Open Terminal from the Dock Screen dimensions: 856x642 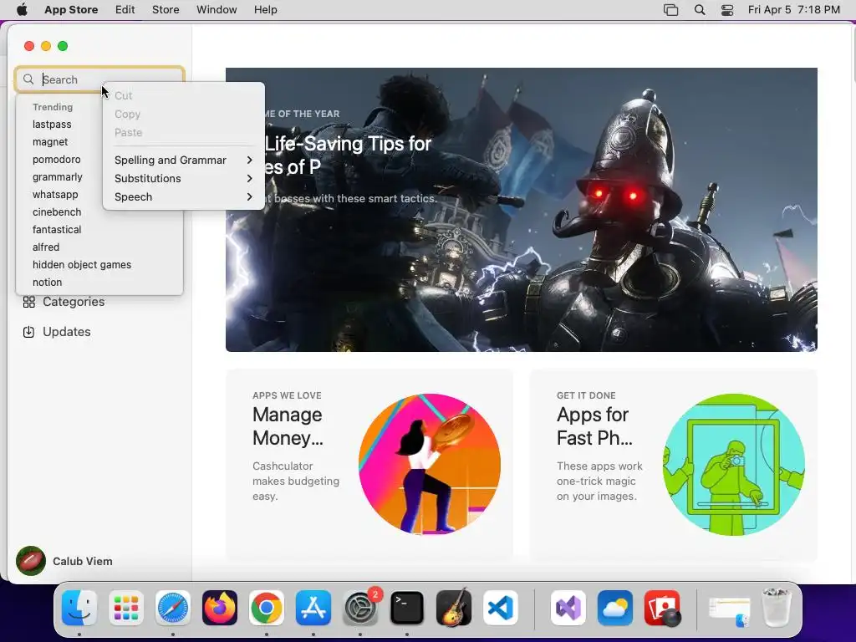pyautogui.click(x=407, y=608)
